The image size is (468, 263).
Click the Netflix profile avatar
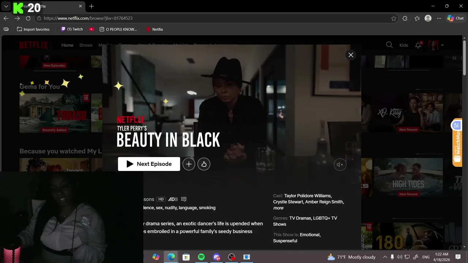[433, 45]
